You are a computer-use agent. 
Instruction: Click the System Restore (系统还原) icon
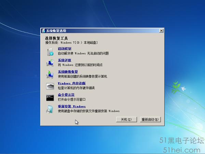(x=50, y=63)
